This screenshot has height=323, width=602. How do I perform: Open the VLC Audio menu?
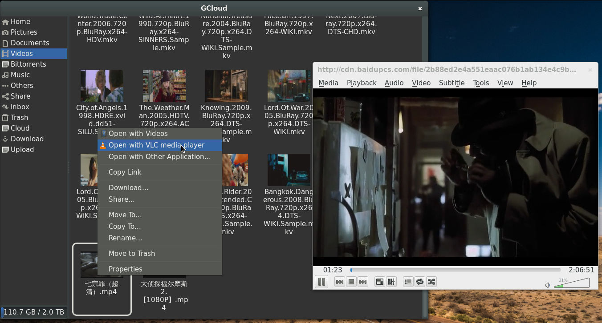(x=394, y=83)
